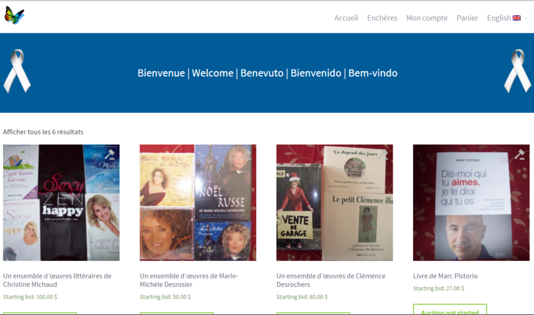The image size is (534, 315).
Task: Click the UK flag icon
Action: coord(516,18)
